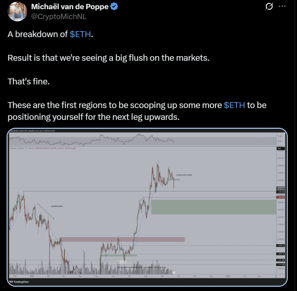Screen dimensions: 297x291
Task: Open the Michaël van de Poppe profile name
Action: 70,7
